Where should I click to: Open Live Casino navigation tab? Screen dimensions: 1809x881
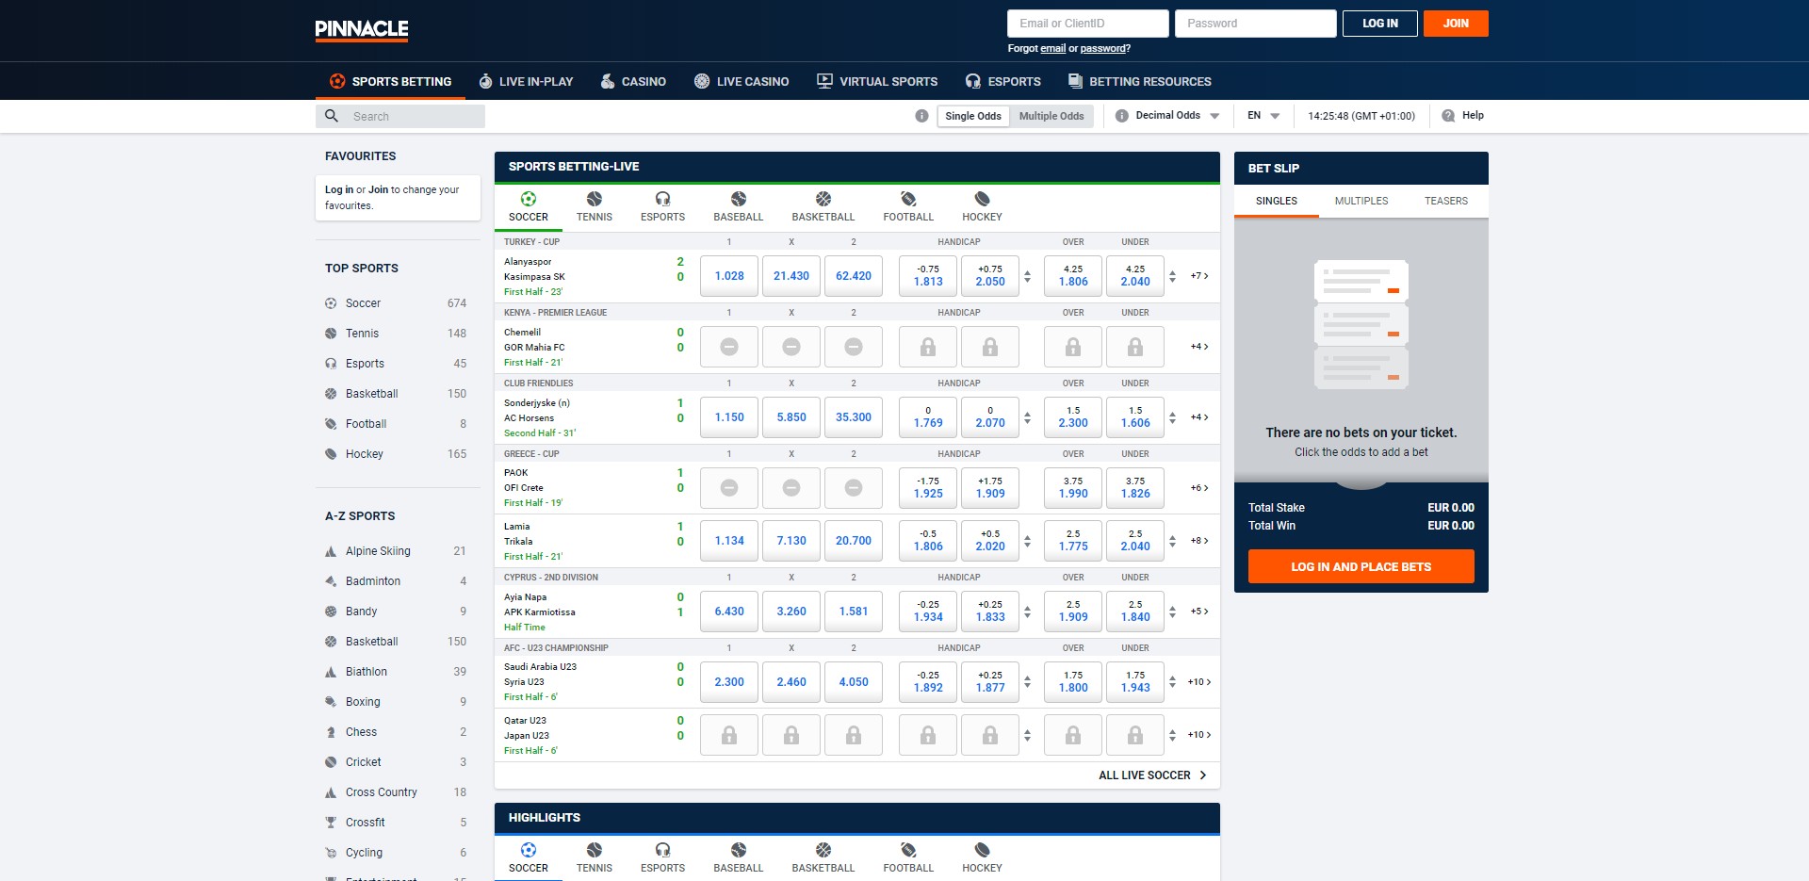[x=742, y=82]
